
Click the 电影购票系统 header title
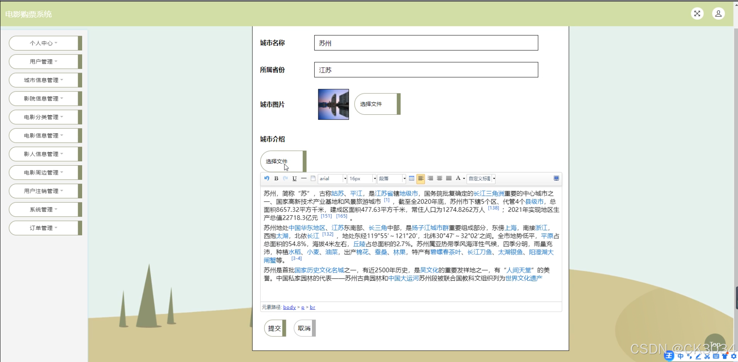coord(28,14)
